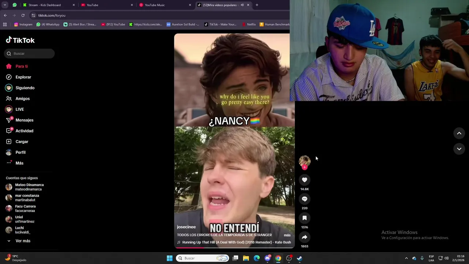Open a new browser tab
Screen dimensions: 469x264
click(257, 5)
